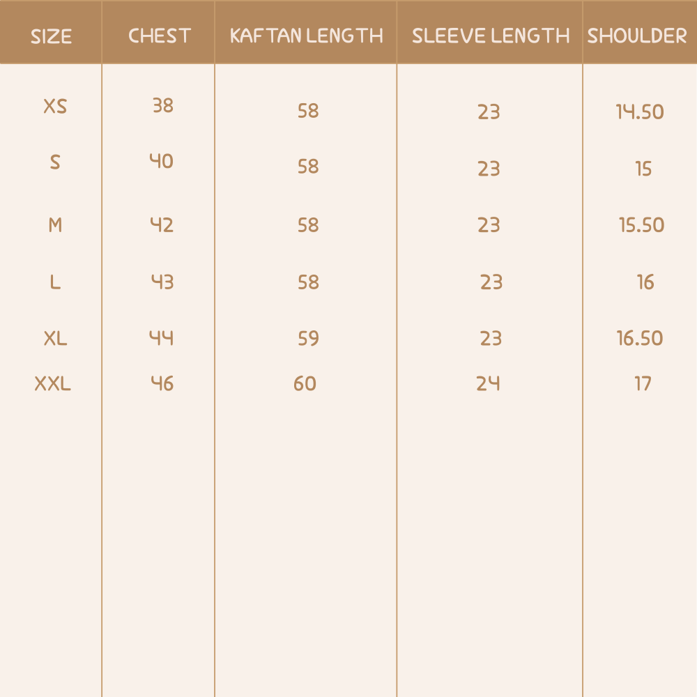
Task: Select the XL size row label
Action: tap(55, 339)
